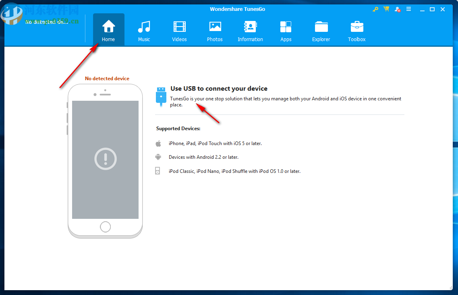
Task: Click the USB connector icon
Action: tap(161, 97)
